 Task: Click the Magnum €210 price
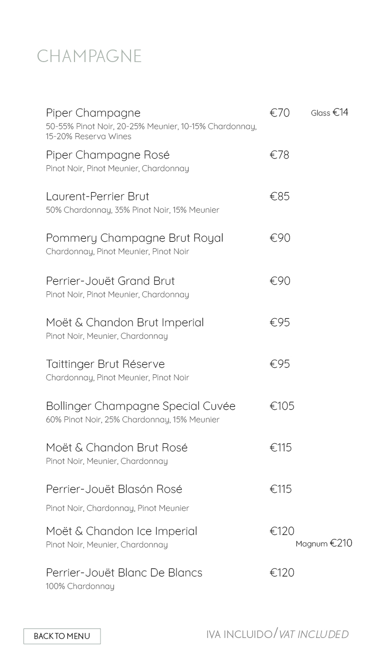pyautogui.click(x=324, y=543)
